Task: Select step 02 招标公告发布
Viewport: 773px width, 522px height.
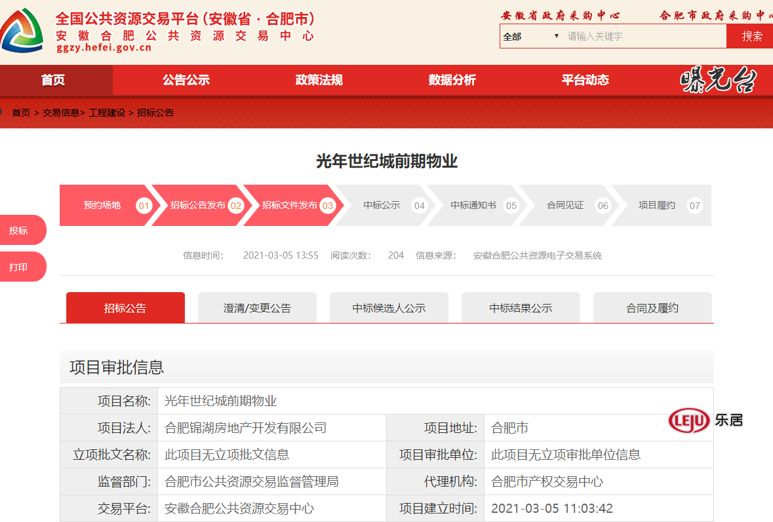Action: click(x=203, y=206)
